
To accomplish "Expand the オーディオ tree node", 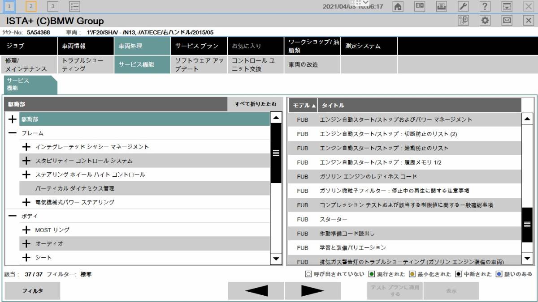I will 26,243.
